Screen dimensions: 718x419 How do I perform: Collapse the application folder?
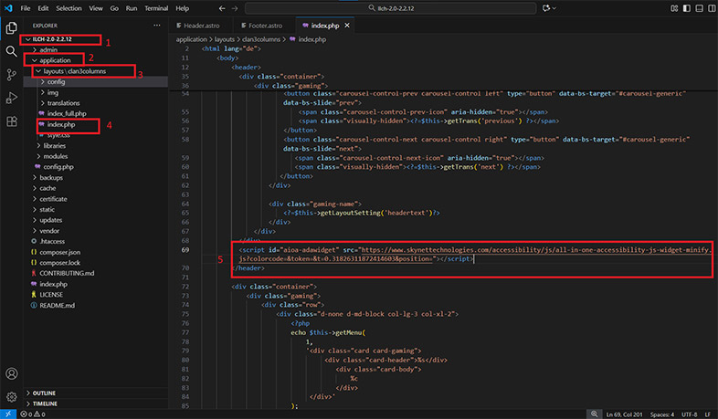pyautogui.click(x=55, y=60)
